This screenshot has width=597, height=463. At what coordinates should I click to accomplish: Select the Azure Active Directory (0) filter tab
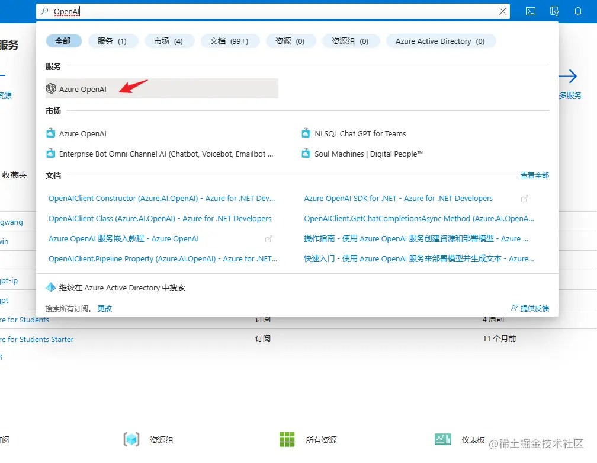click(x=440, y=41)
